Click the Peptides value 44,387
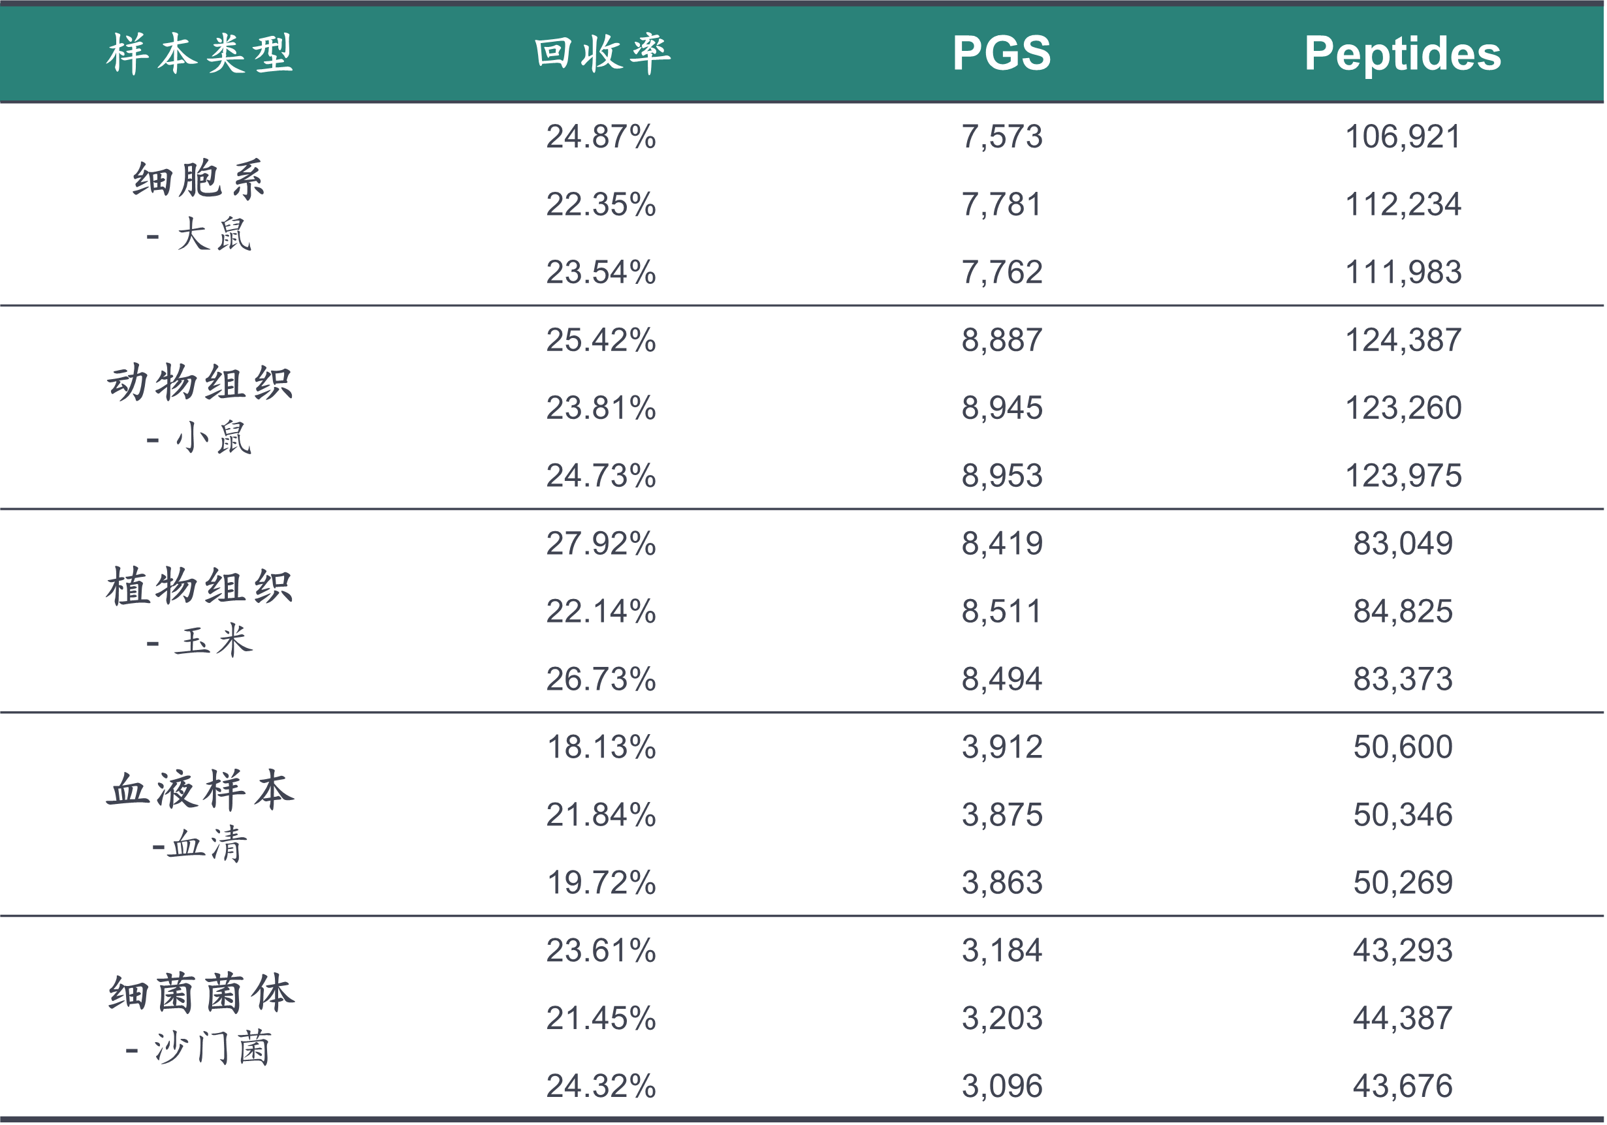This screenshot has width=1607, height=1125. click(x=1403, y=1019)
